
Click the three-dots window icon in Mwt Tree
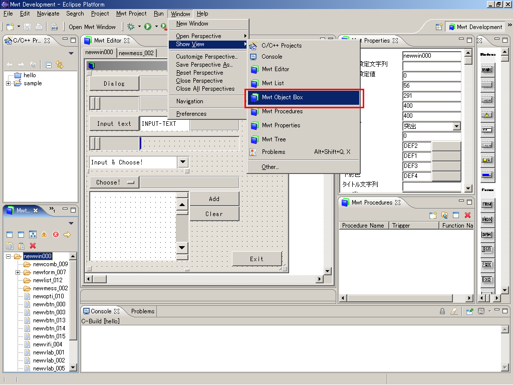pyautogui.click(x=33, y=235)
